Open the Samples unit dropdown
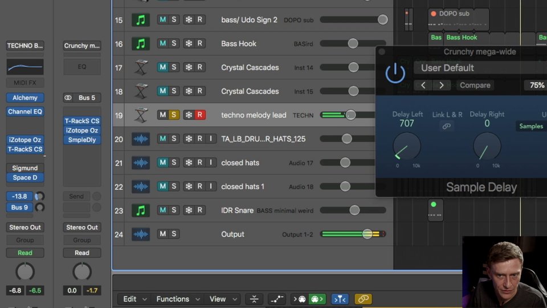This screenshot has width=547, height=308. pos(531,127)
